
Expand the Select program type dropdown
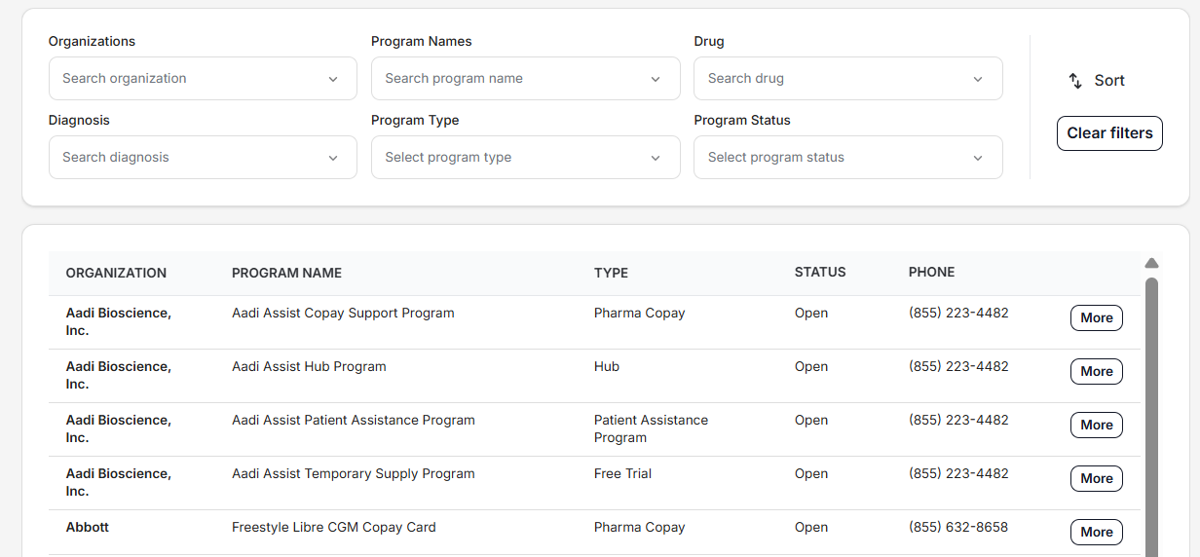tap(525, 157)
